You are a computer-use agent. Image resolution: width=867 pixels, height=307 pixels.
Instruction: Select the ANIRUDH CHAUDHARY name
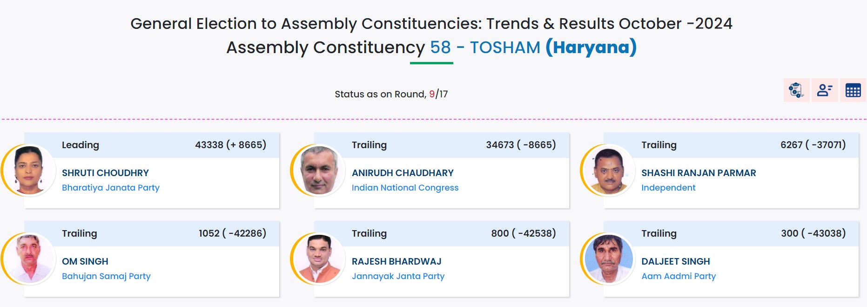pos(403,173)
